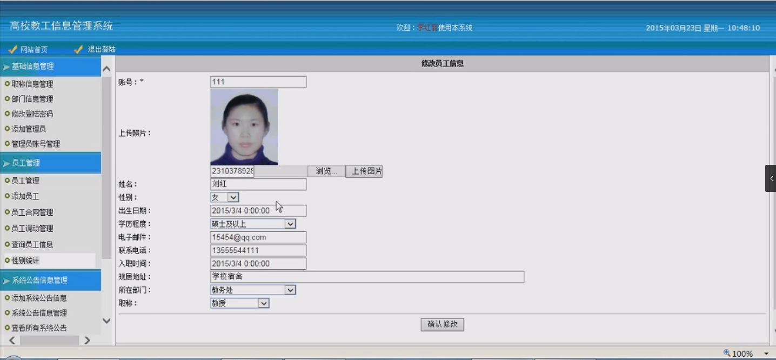Open the side panel collapse arrow tab
The height and width of the screenshot is (360, 776).
click(771, 178)
